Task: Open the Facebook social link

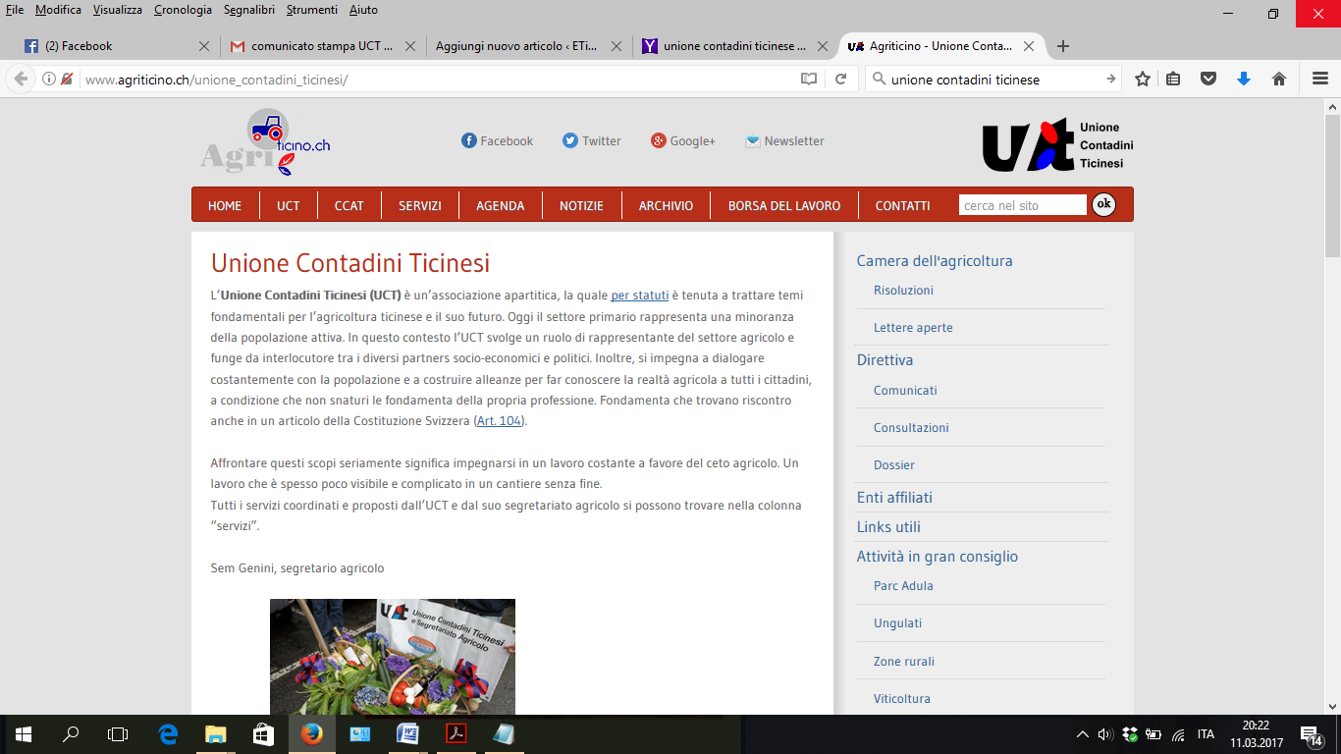Action: pyautogui.click(x=498, y=140)
